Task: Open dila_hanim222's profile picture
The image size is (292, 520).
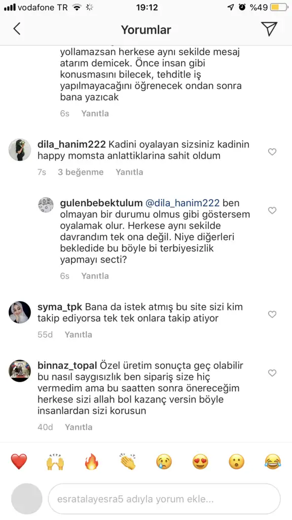Action: coord(20,150)
